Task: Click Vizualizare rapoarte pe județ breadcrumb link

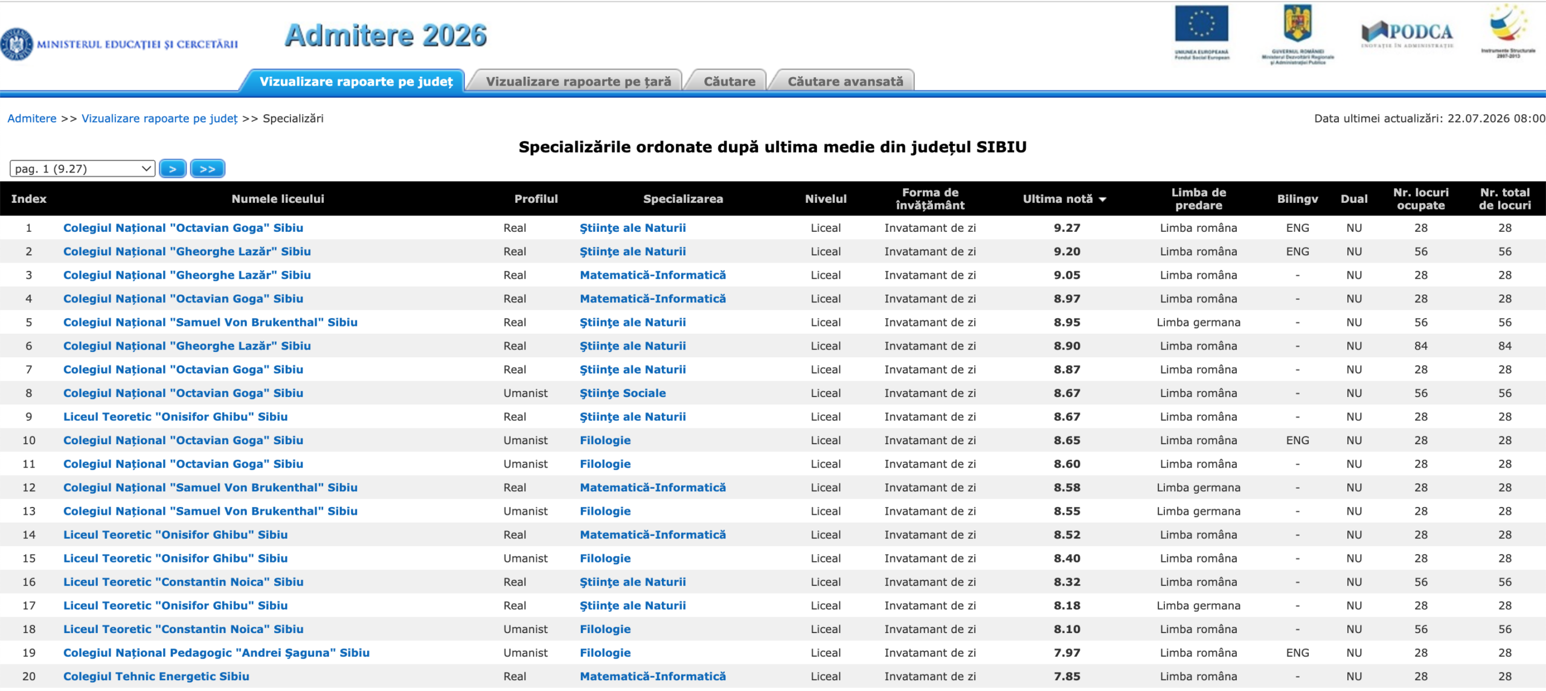Action: click(159, 119)
